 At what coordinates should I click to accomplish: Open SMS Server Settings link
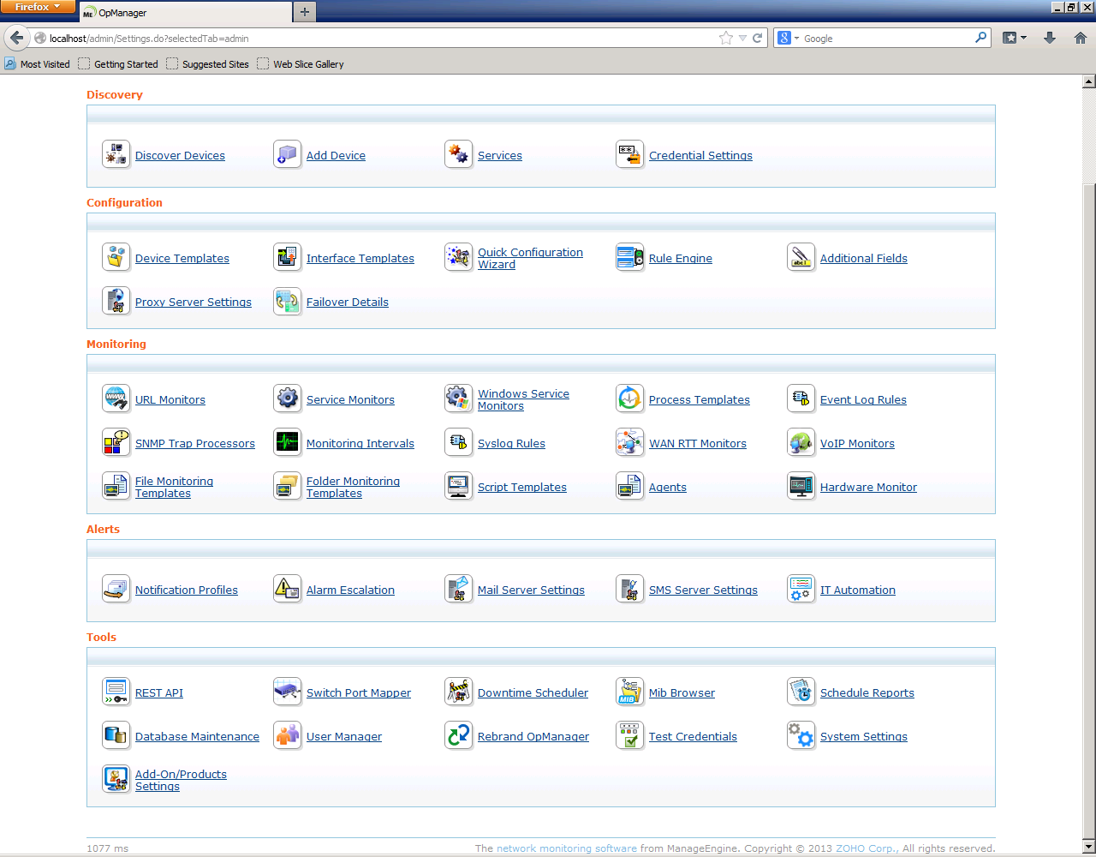pos(703,590)
